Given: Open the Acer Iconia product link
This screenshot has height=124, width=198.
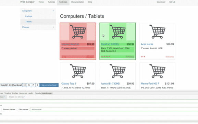Looking at the screenshot, I should (x=147, y=44).
